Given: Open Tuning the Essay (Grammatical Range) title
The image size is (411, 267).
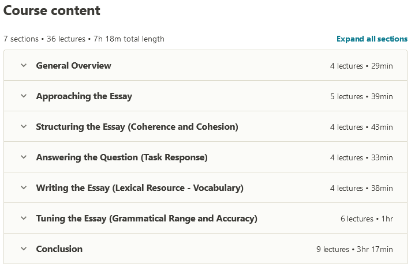Looking at the screenshot, I should (146, 219).
